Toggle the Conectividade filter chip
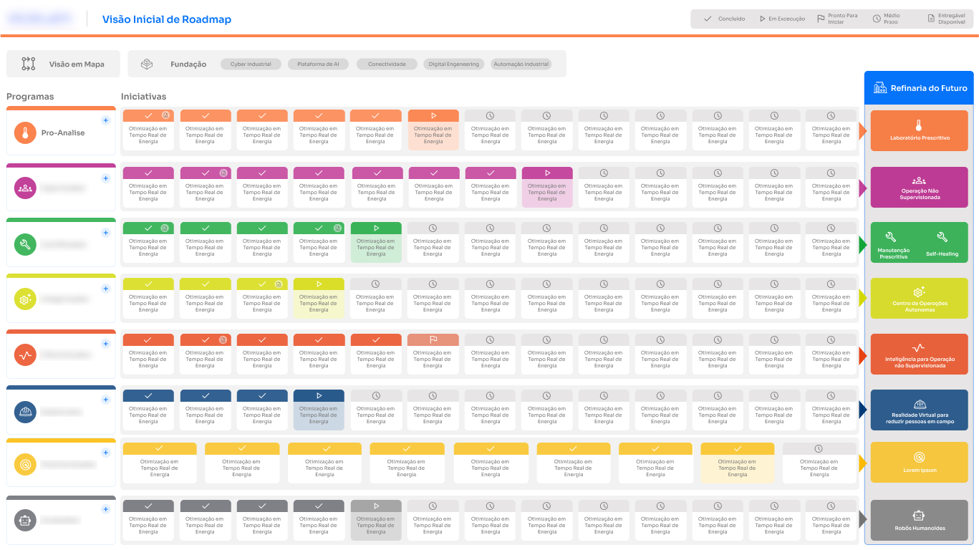Image resolution: width=979 pixels, height=550 pixels. point(387,64)
